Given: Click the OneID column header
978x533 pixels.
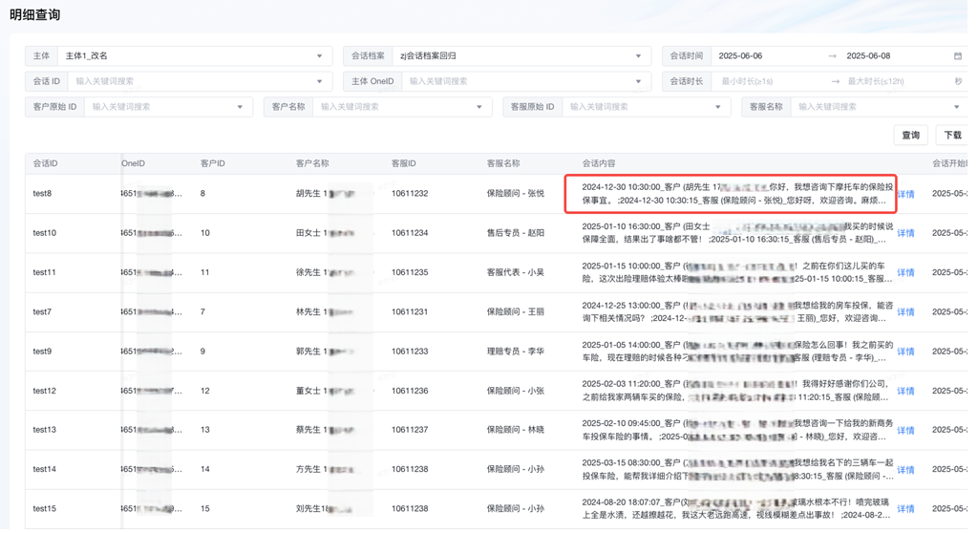Looking at the screenshot, I should [x=133, y=163].
